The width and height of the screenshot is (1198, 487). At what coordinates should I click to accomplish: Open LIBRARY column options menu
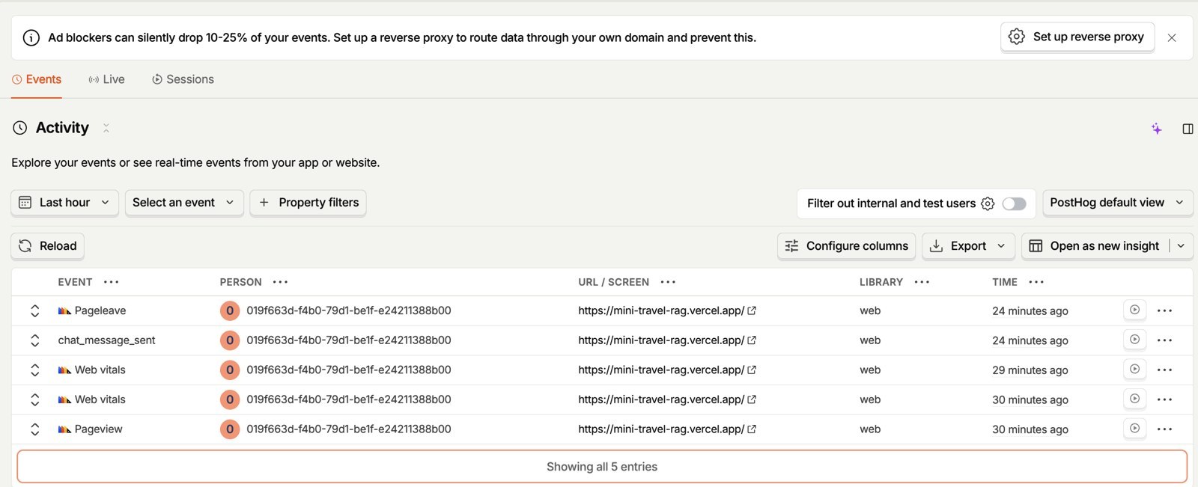922,282
